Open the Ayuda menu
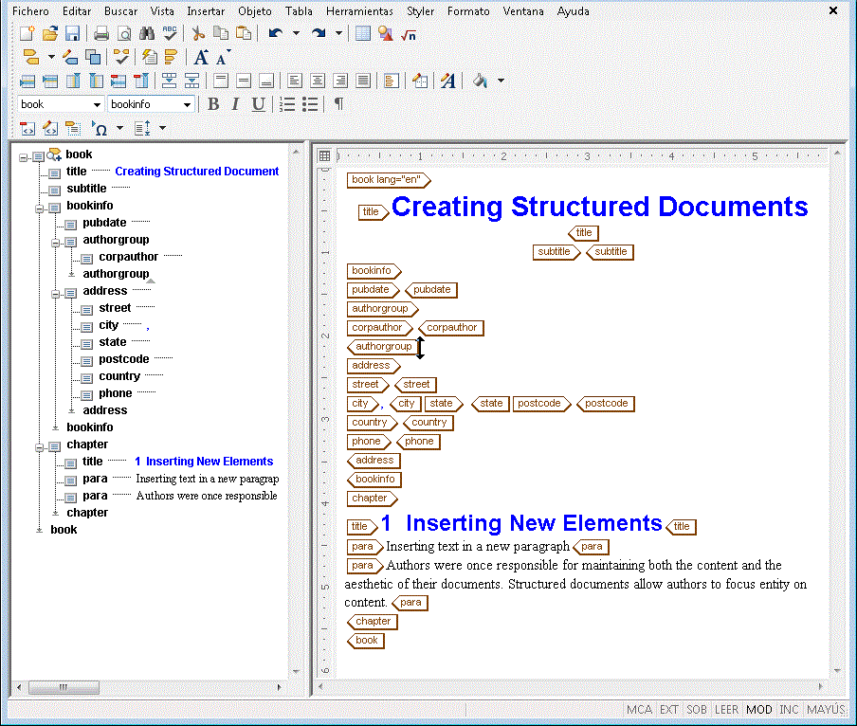Image resolution: width=857 pixels, height=726 pixels. point(573,11)
